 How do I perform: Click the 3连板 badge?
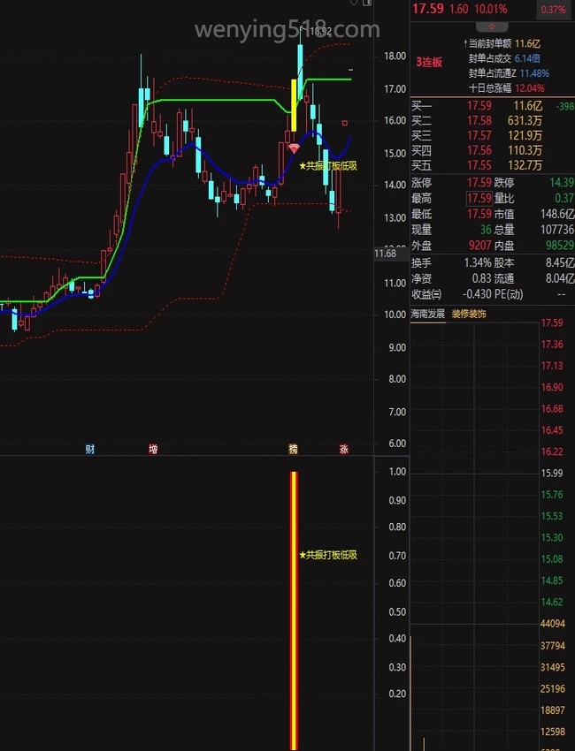(x=429, y=62)
